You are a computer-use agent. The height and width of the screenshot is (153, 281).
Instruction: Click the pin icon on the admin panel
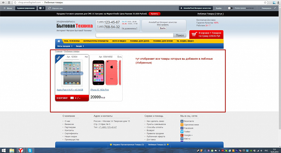[x=275, y=8]
